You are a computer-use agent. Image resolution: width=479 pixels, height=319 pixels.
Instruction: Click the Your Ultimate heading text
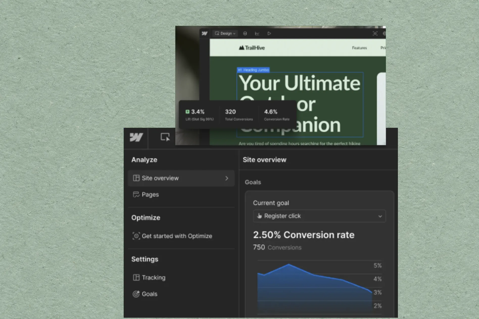point(300,83)
